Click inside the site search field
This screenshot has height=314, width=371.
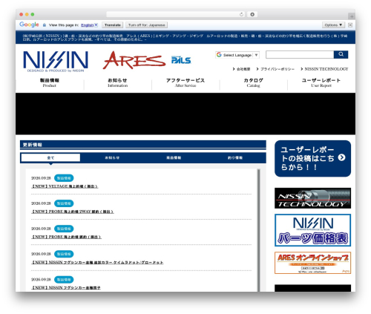(300, 55)
